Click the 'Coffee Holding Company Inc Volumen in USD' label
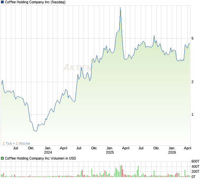Image resolution: width=204 pixels, height=180 pixels. pos(40,158)
